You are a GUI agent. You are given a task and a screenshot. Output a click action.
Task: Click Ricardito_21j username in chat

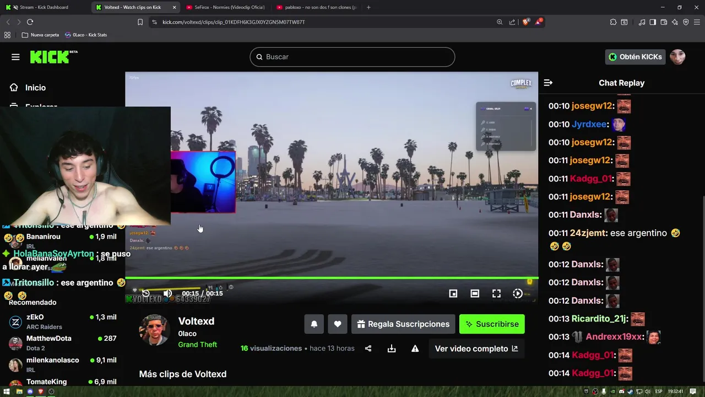coord(599,319)
